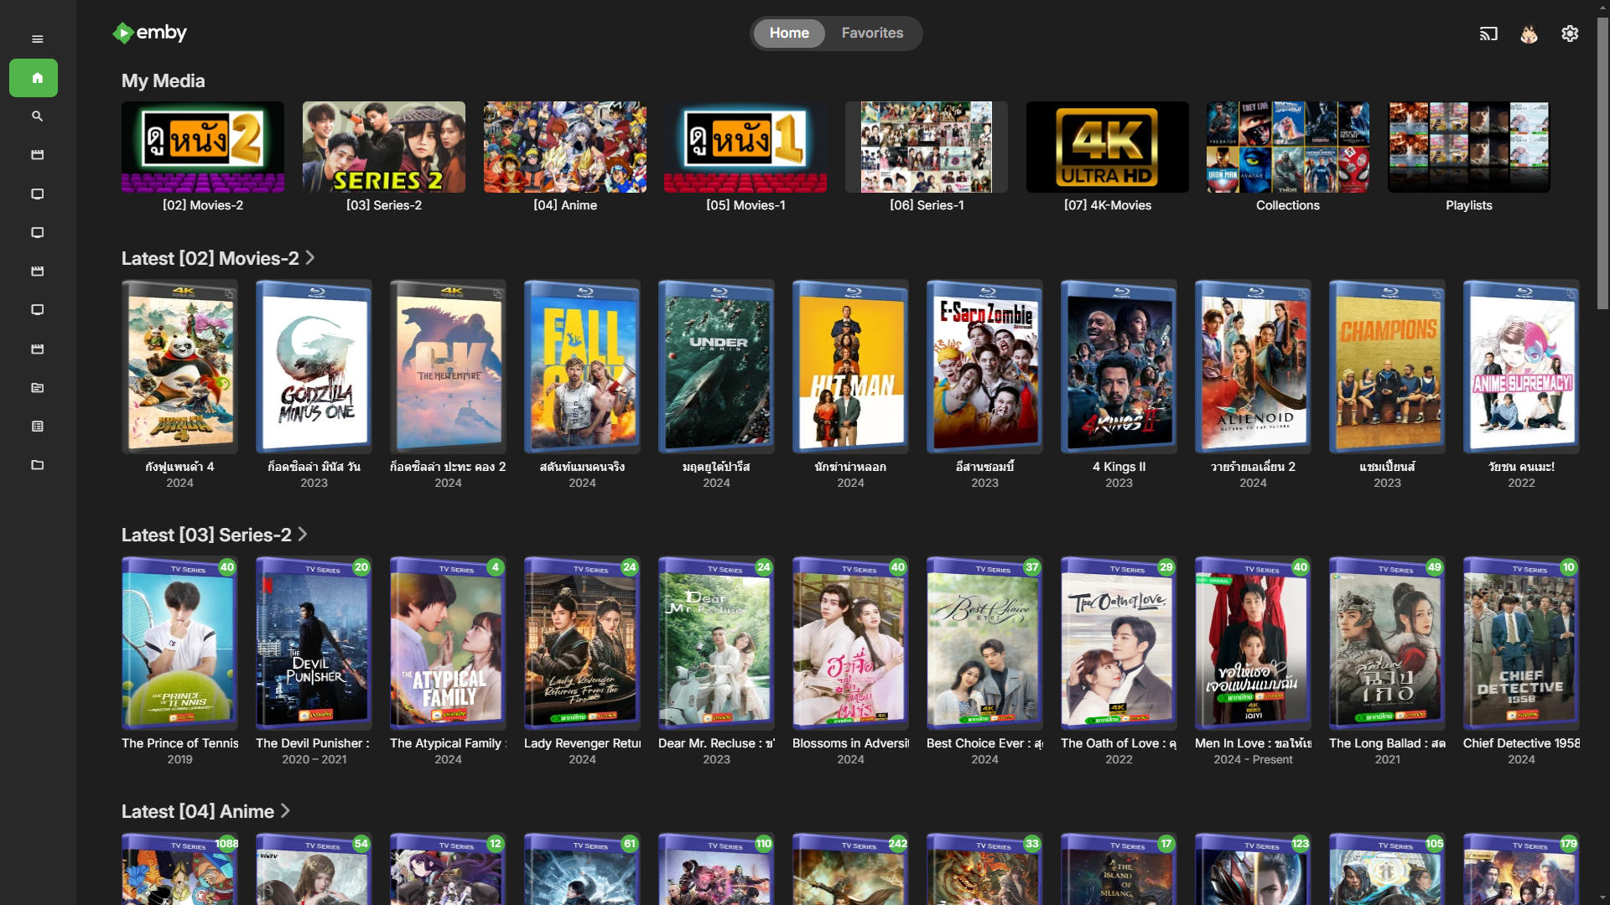1610x905 pixels.
Task: Open search via the magnifier icon
Action: coord(37,116)
